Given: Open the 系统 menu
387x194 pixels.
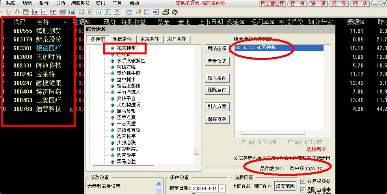Looking at the screenshot, I should tap(10, 3).
